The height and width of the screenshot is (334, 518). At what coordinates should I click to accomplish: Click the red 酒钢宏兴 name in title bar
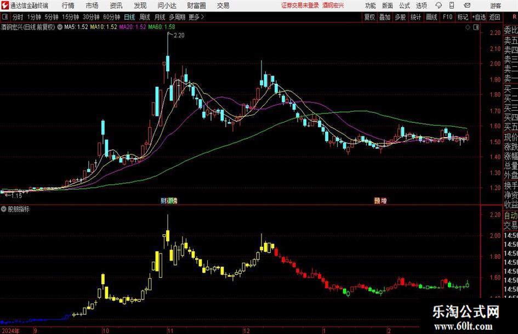333,5
